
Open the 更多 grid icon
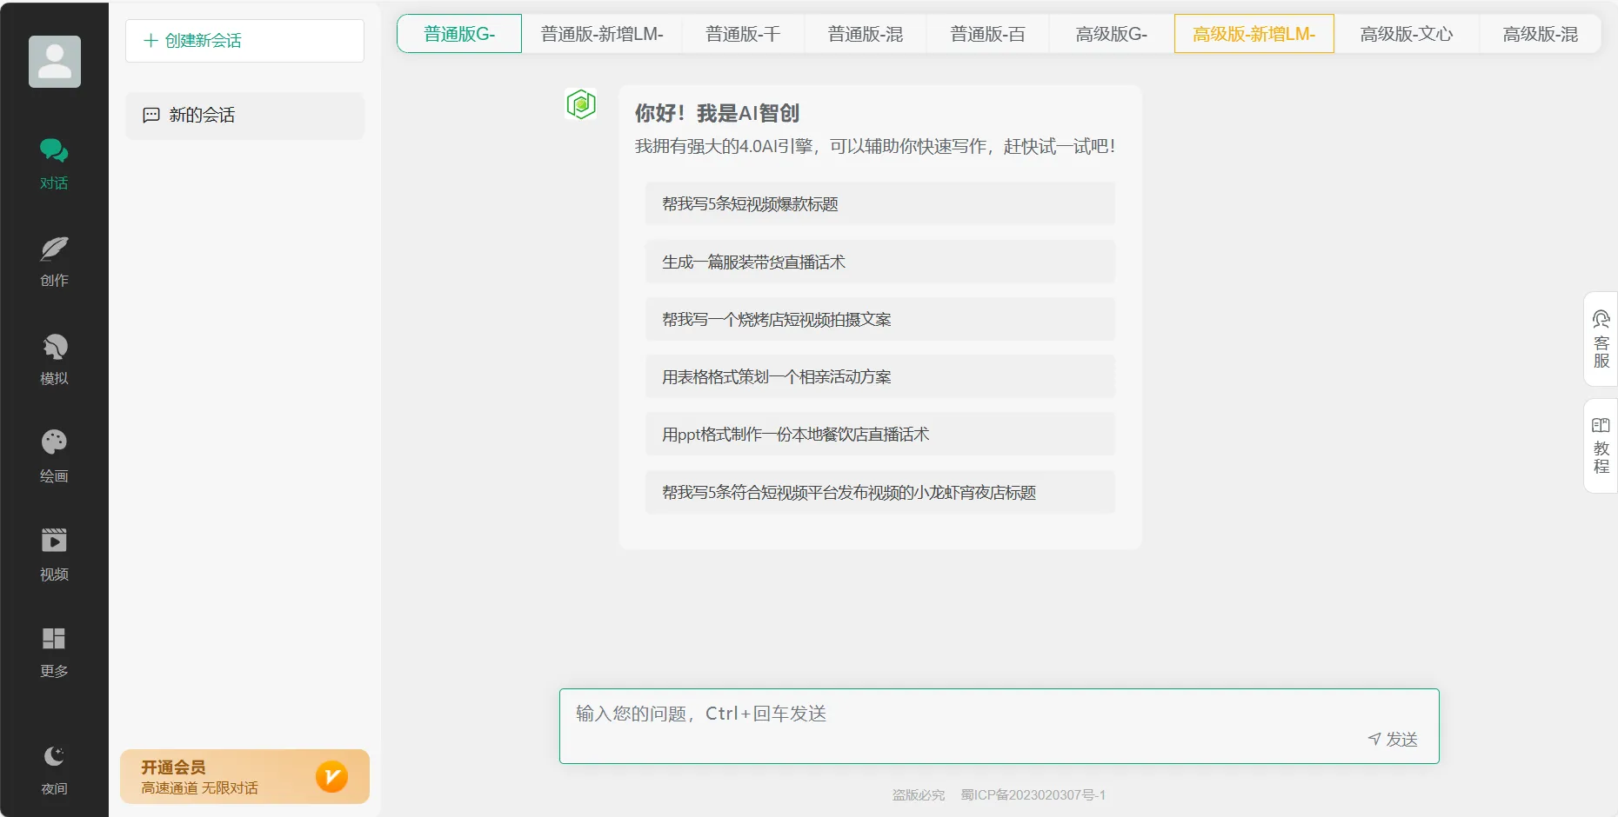(x=54, y=639)
